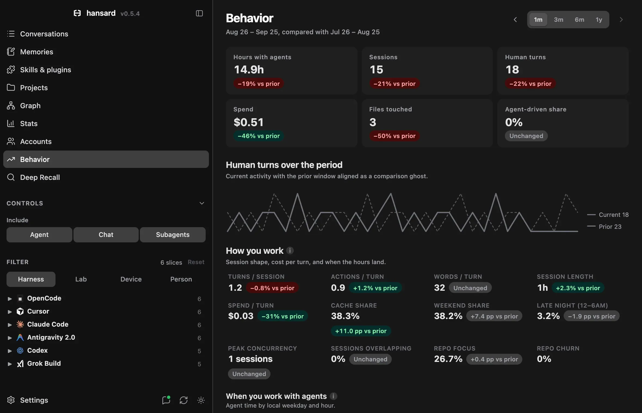Open the Behavior page in sidebar
The width and height of the screenshot is (642, 413).
point(106,159)
